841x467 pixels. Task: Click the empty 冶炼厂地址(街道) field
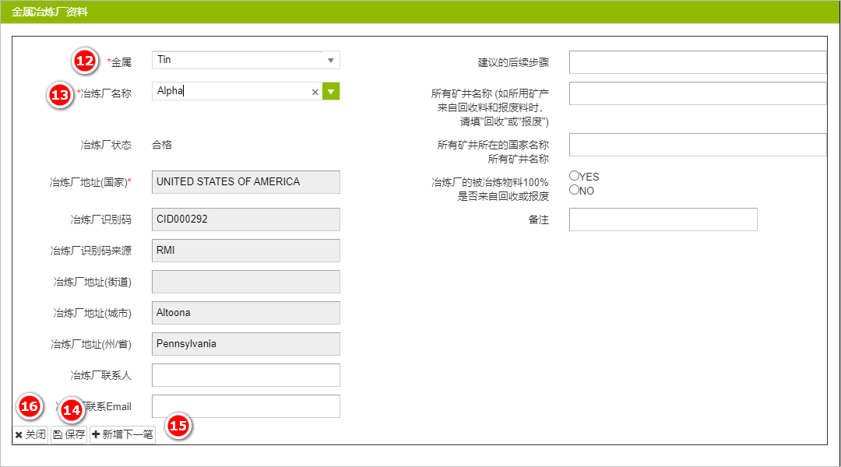pos(245,282)
